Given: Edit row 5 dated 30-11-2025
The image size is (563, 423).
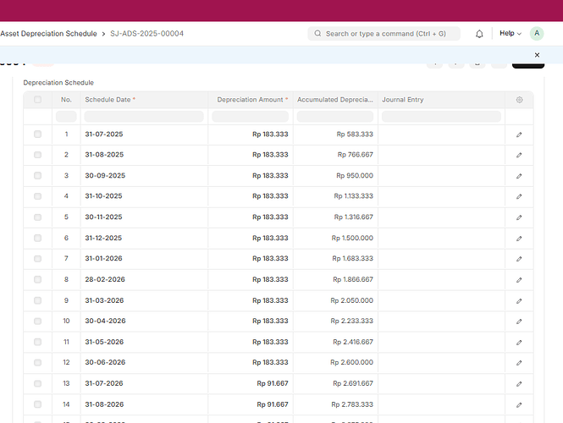Looking at the screenshot, I should [519, 217].
